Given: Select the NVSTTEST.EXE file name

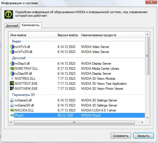Looking at the screenshot, I should pos(26,84).
